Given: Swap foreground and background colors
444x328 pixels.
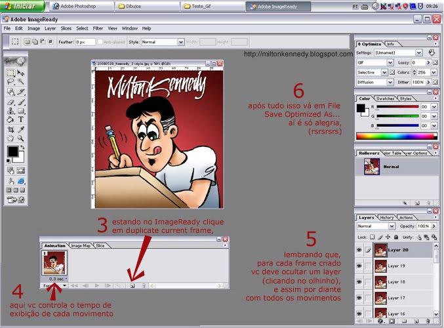Looking at the screenshot, I should (22, 148).
